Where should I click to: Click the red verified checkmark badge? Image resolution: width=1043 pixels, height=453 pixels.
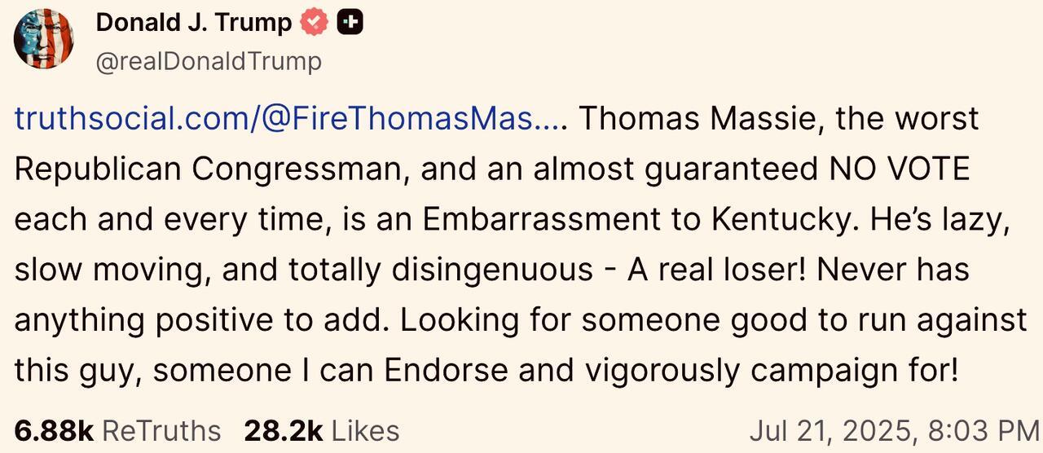[x=314, y=23]
